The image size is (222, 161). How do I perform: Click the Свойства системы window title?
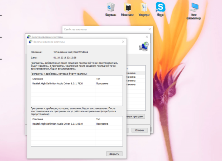pyautogui.click(x=75, y=30)
